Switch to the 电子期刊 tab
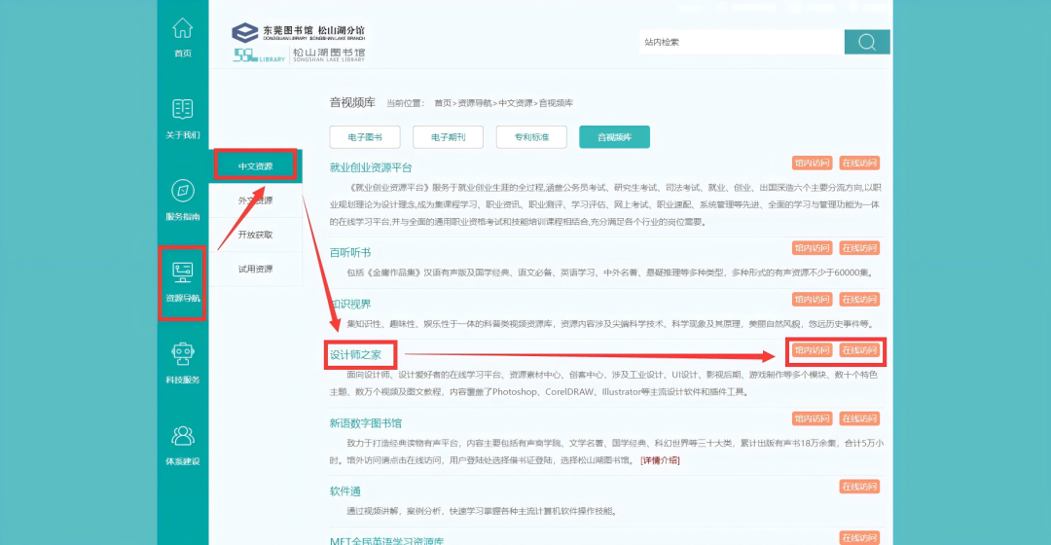Image resolution: width=1051 pixels, height=545 pixels. 448,137
